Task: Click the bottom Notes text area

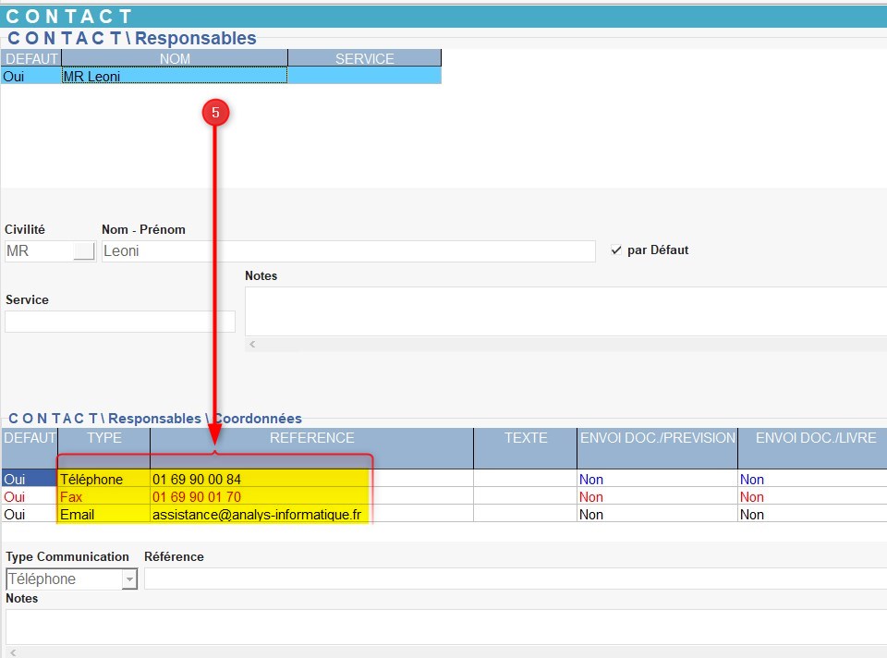Action: (x=445, y=626)
